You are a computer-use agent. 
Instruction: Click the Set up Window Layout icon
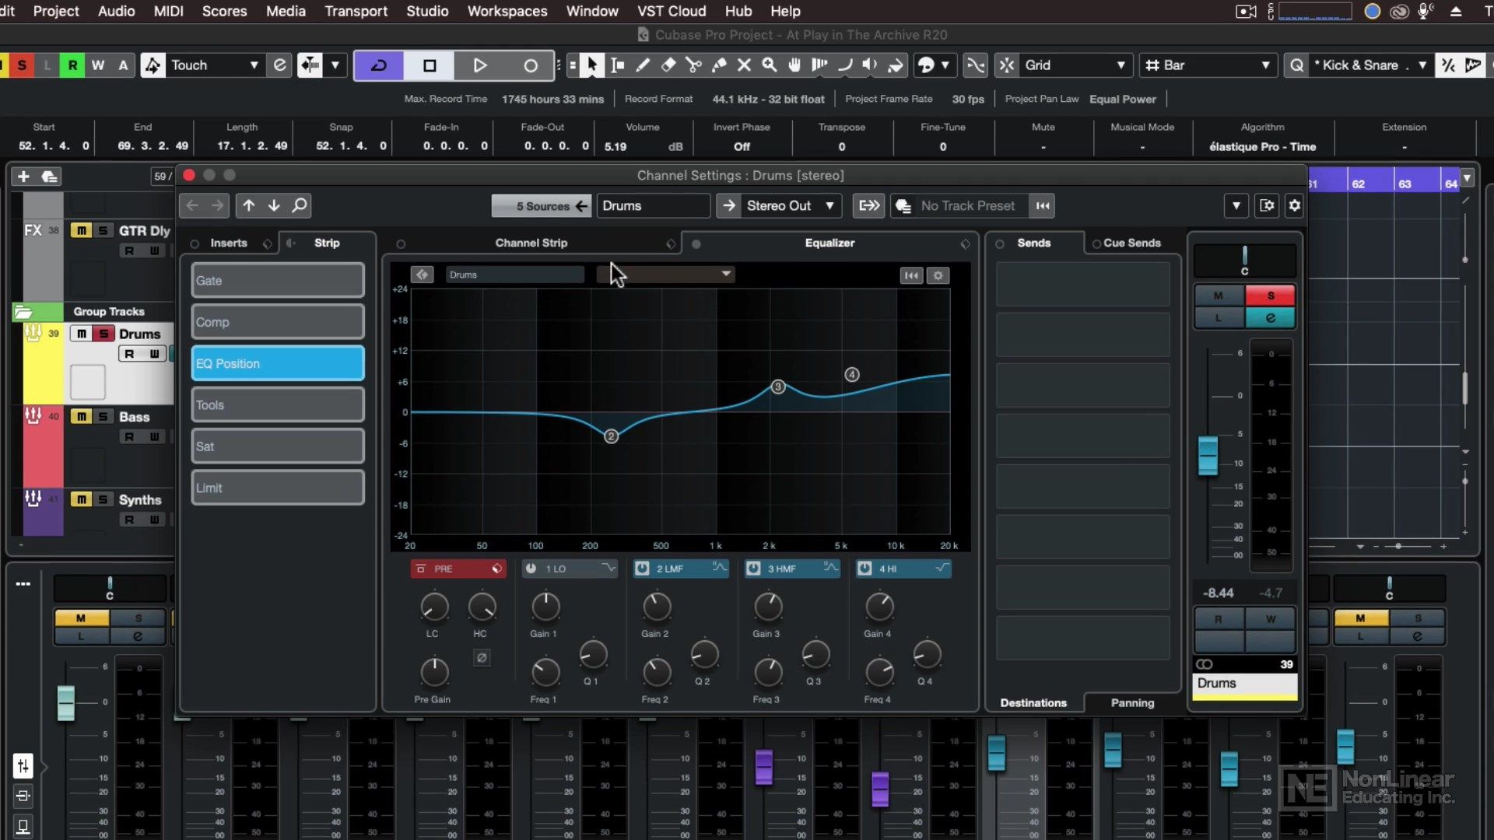pos(1267,205)
